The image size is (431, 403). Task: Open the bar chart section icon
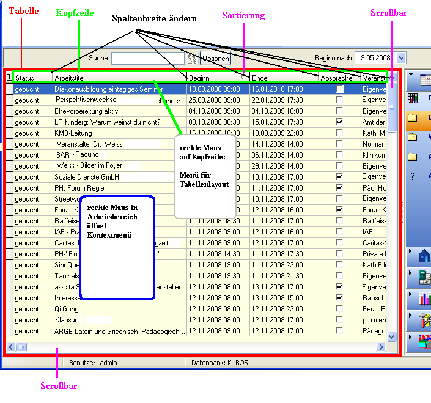(x=425, y=299)
